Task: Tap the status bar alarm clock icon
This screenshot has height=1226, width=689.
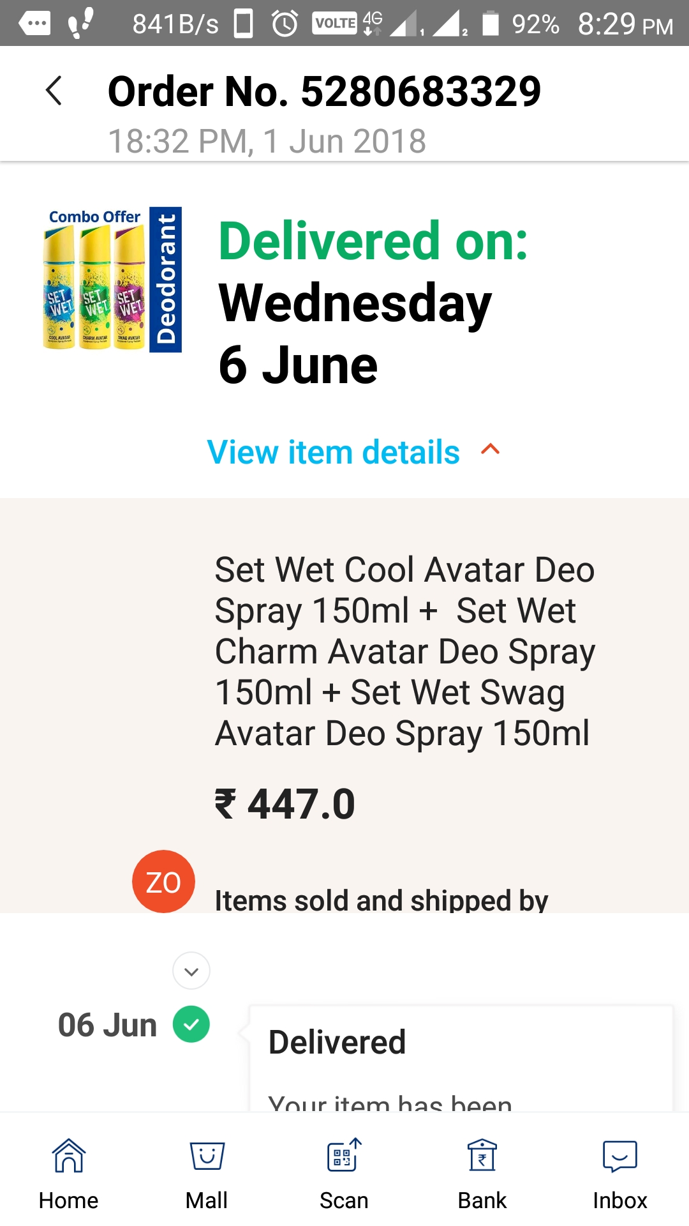Action: (285, 24)
